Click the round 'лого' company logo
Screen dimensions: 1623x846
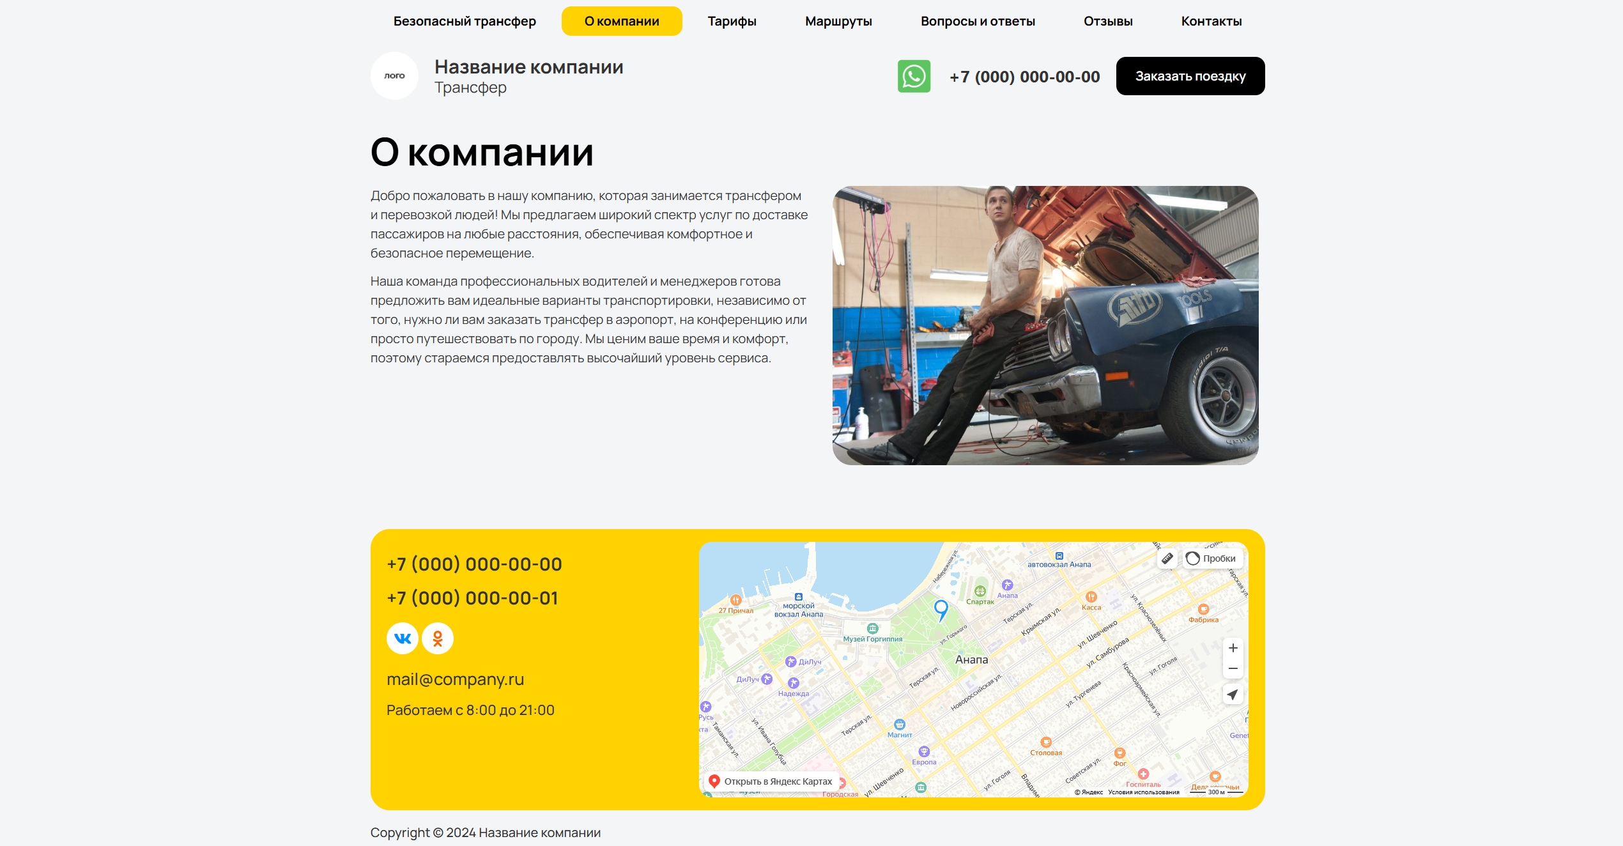click(x=394, y=75)
